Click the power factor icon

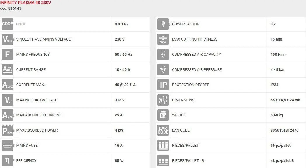(x=163, y=24)
